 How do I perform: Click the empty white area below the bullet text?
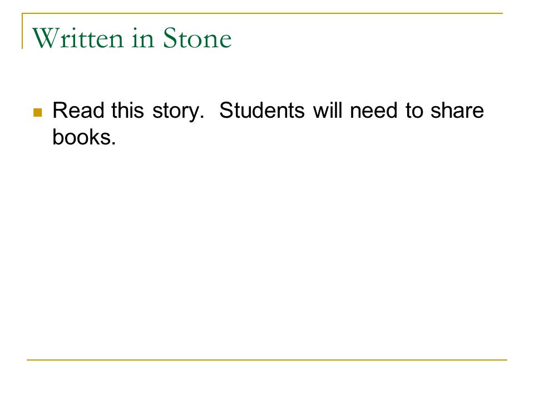click(266, 252)
